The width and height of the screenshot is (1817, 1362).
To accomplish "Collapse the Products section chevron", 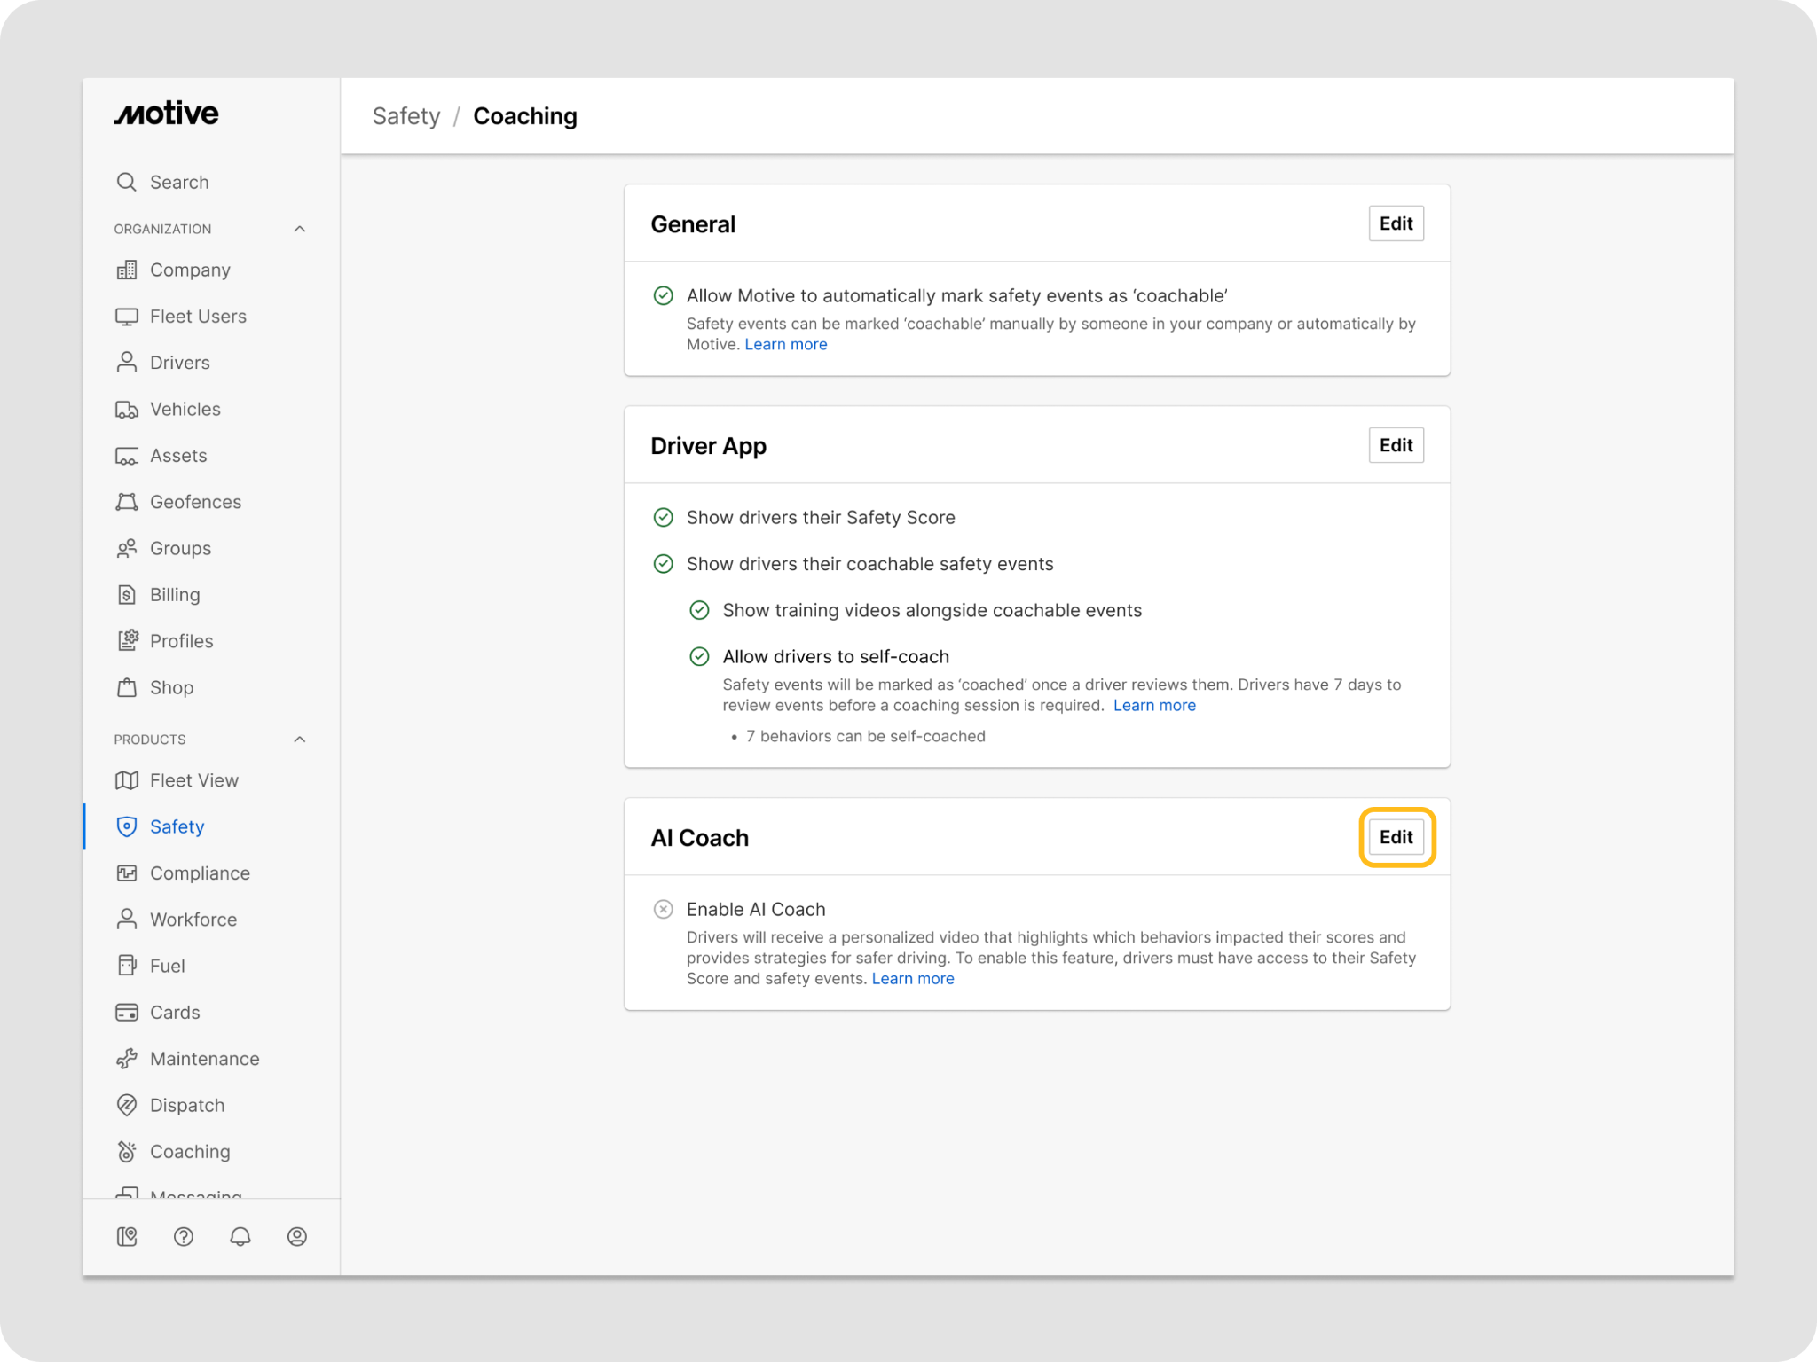I will (300, 740).
